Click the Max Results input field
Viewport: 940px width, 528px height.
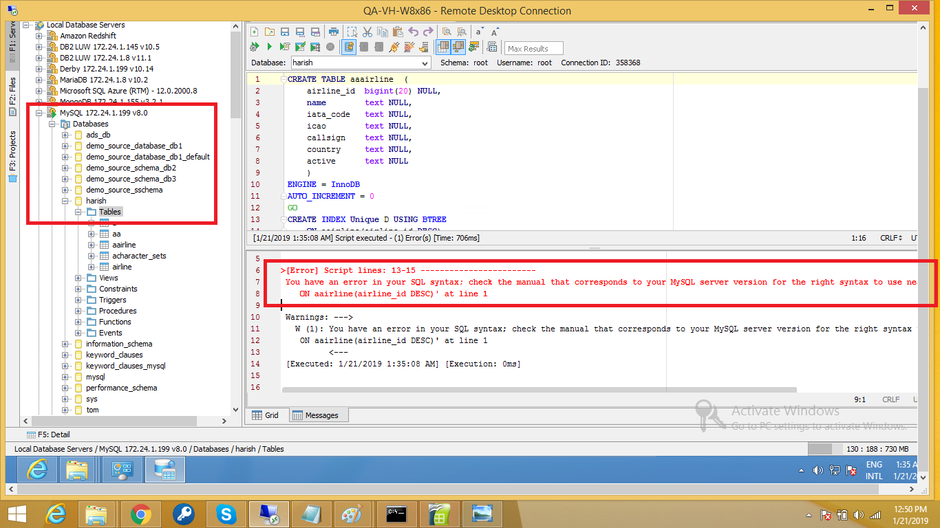coord(534,48)
